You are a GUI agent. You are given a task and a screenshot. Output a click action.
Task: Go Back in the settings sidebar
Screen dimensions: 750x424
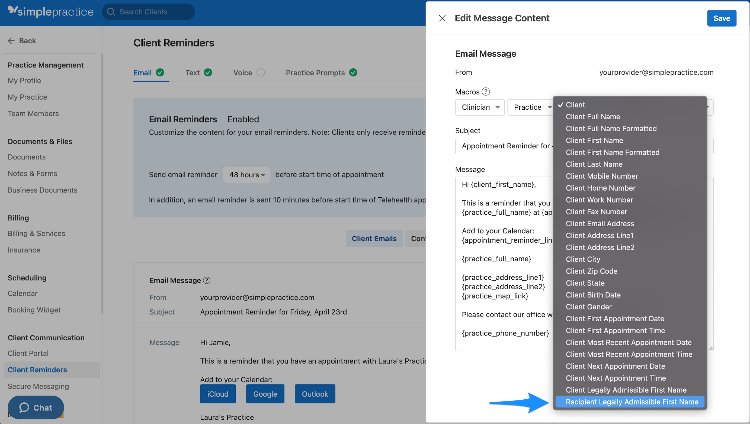click(22, 41)
